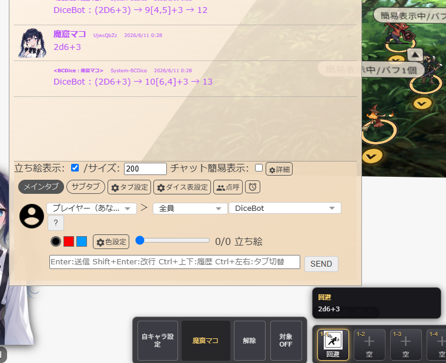Add an action to empty slot 1-4
Screen dimensions: 446x363
[437, 345]
